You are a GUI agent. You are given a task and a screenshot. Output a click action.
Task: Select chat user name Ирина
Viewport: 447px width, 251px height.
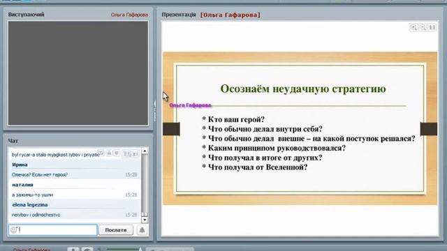(20, 165)
